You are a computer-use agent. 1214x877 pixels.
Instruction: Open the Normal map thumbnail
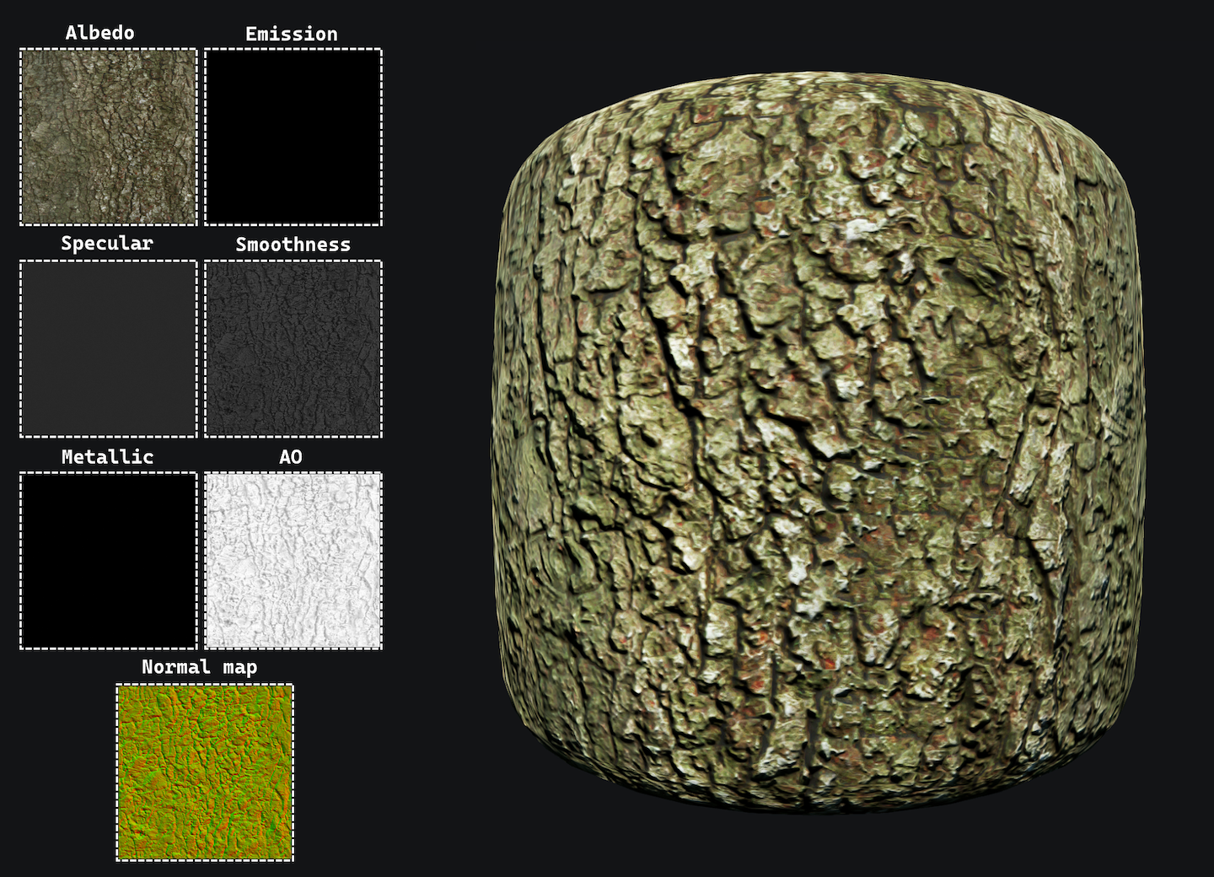pyautogui.click(x=205, y=772)
